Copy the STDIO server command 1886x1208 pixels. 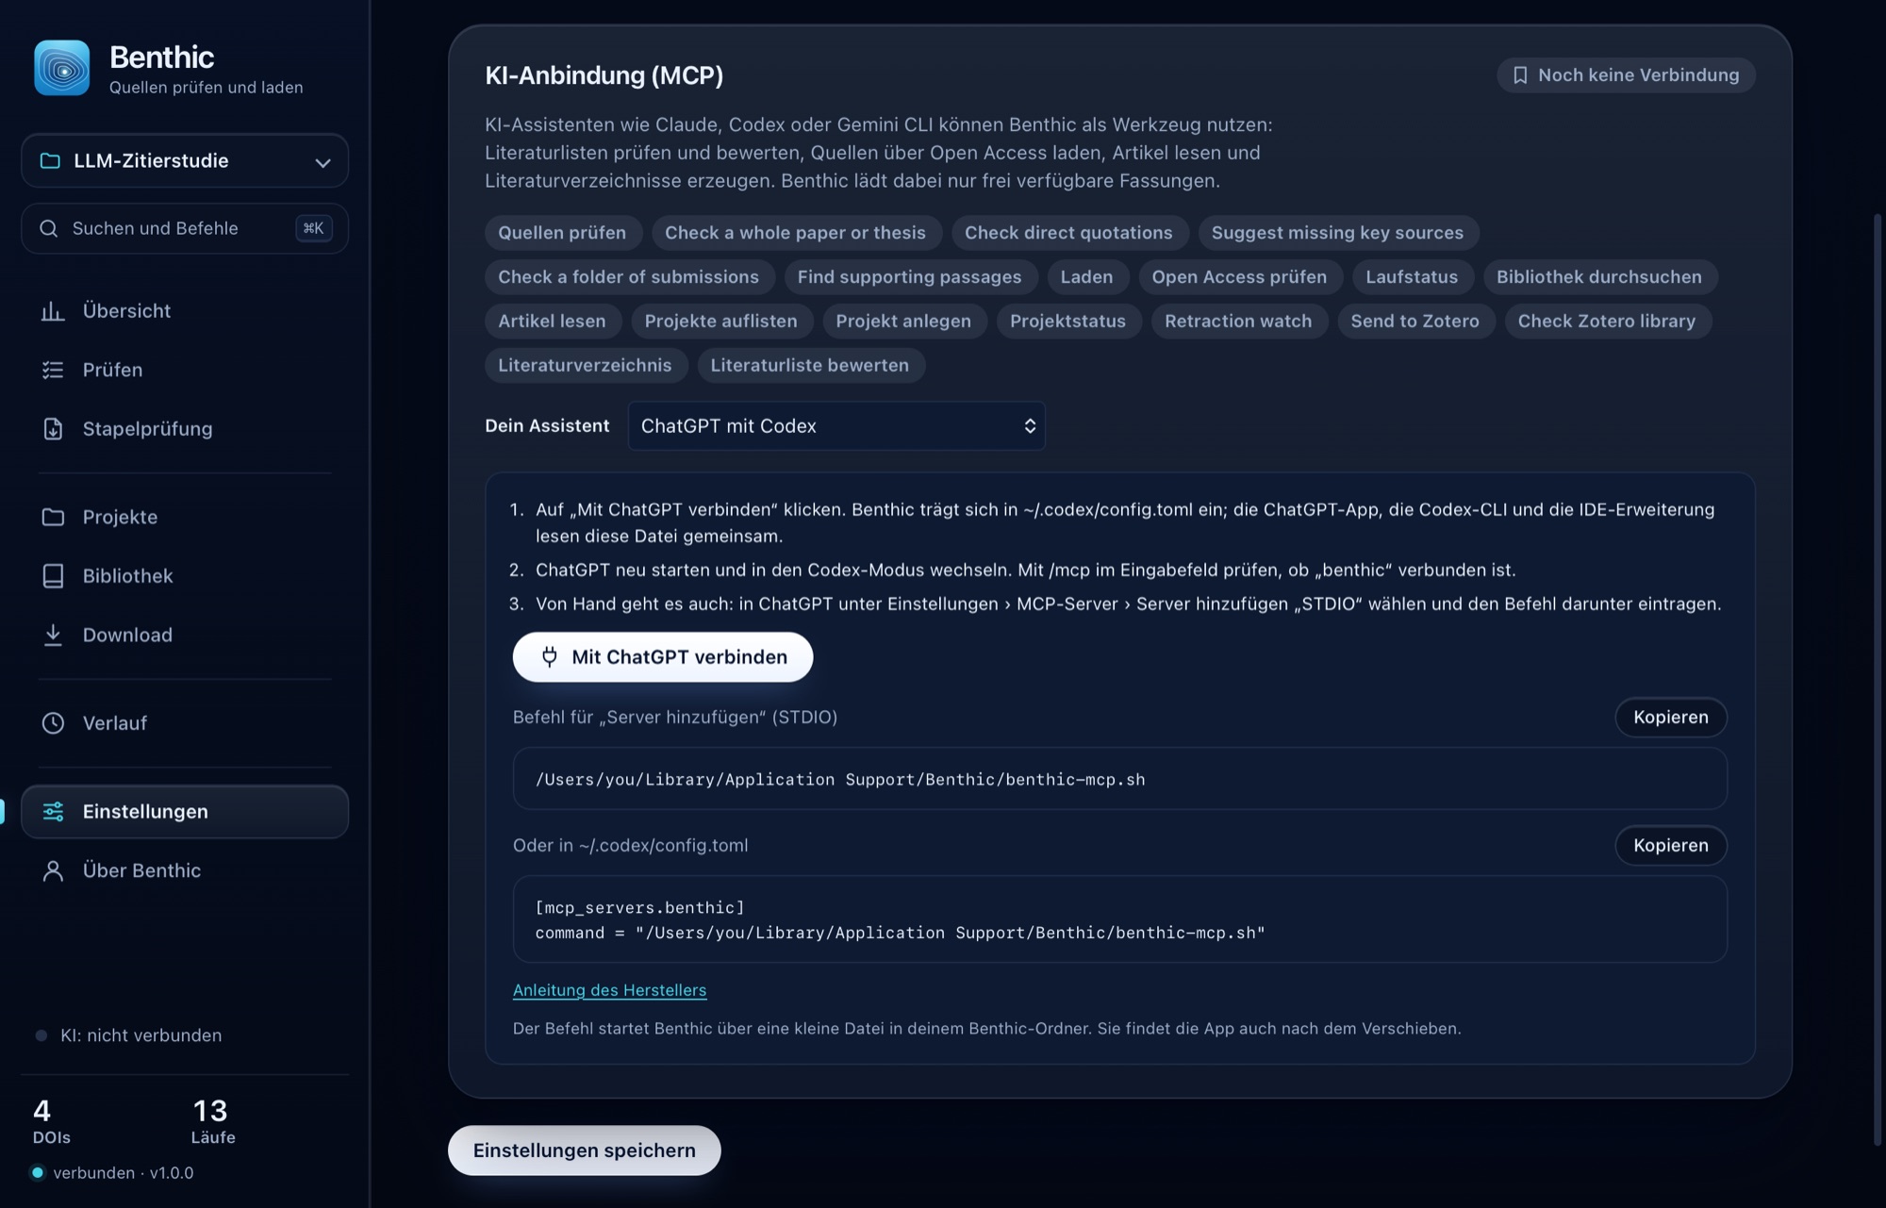click(x=1670, y=718)
